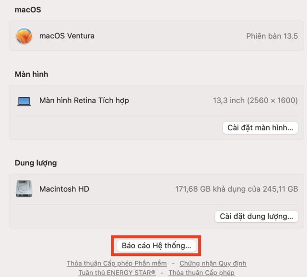Select the macOS Ventura name label
Image resolution: width=307 pixels, height=277 pixels.
point(67,36)
